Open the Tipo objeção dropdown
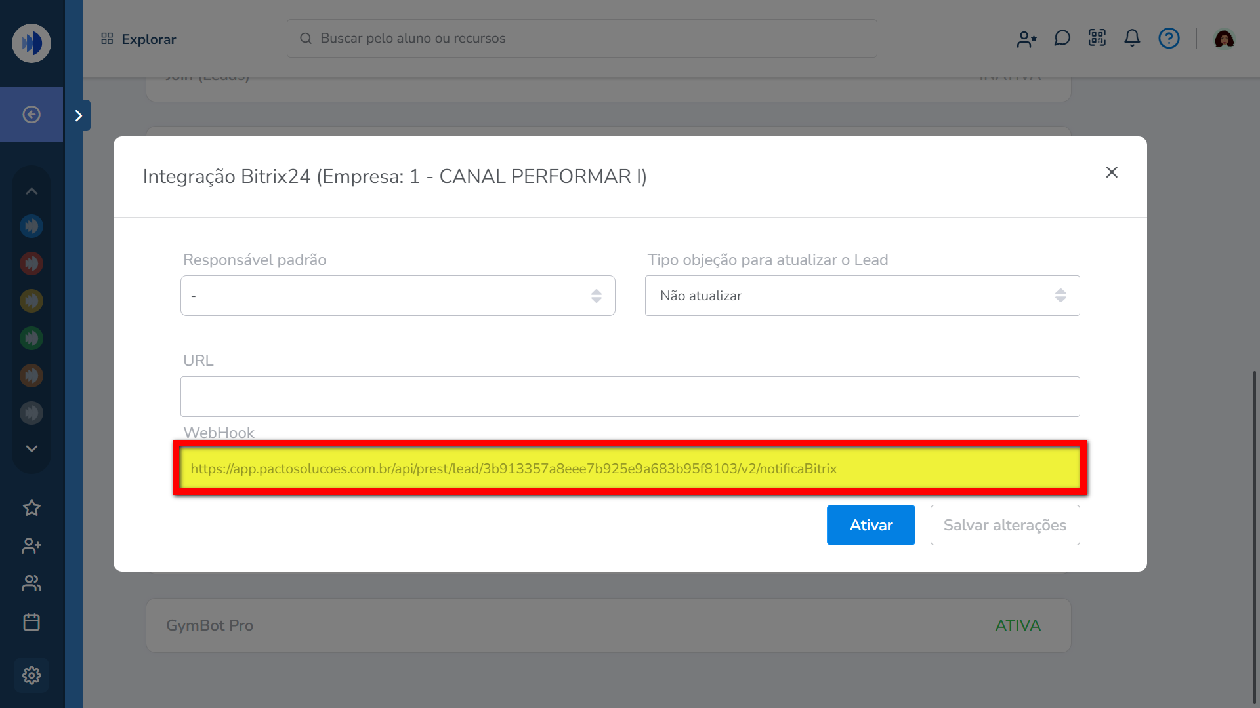Screen dimensions: 1260x708 (862, 296)
